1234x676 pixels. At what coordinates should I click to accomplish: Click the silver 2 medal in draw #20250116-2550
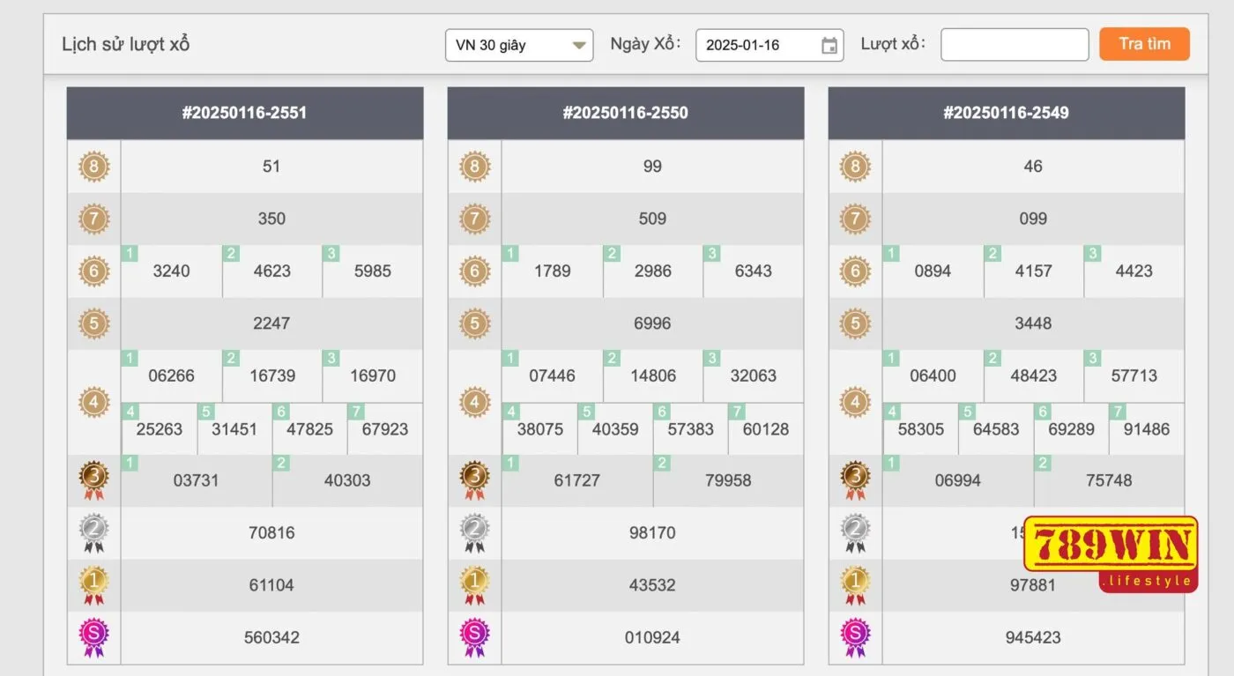474,532
